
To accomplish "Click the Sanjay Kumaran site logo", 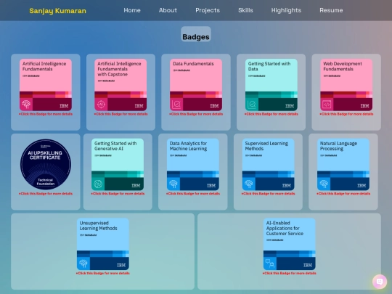I will (58, 11).
